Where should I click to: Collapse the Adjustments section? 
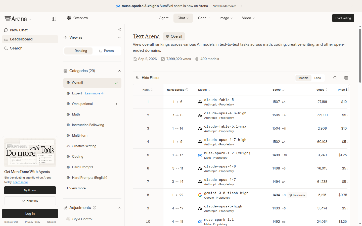tap(119, 208)
